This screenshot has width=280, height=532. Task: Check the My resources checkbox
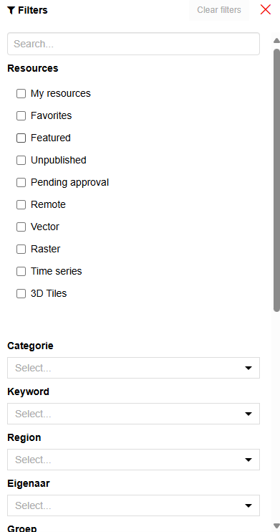tap(21, 94)
